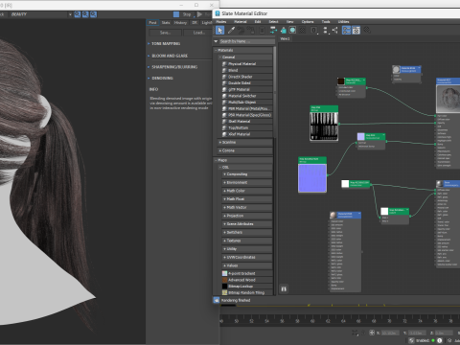Select the Advanced Wood map
Screen dimensions: 460x345
[x=246, y=280]
